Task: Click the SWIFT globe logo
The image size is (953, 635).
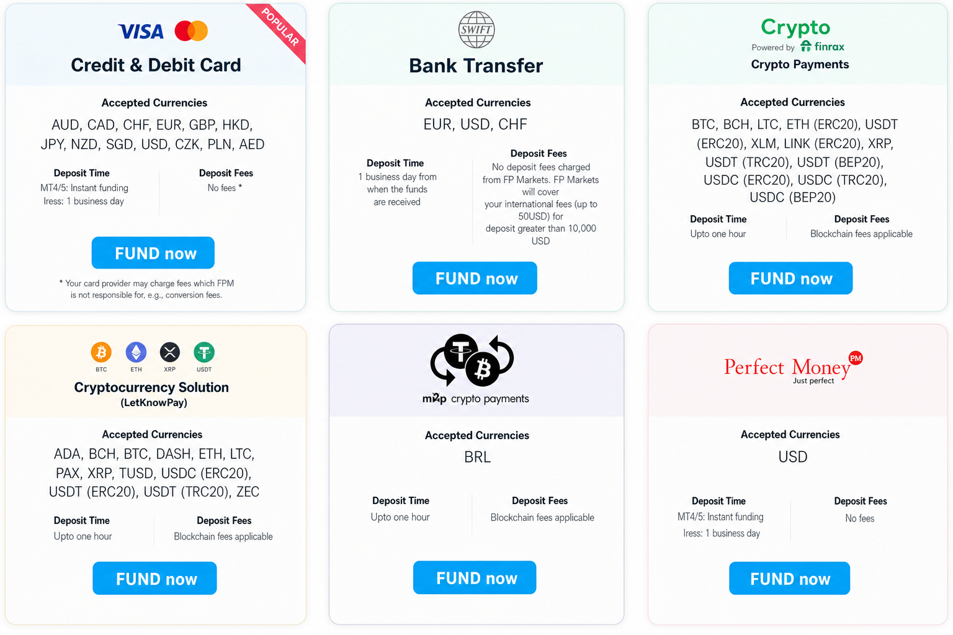Action: pos(476,30)
